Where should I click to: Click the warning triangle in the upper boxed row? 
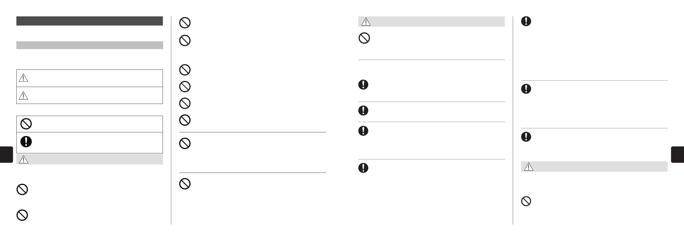23,78
